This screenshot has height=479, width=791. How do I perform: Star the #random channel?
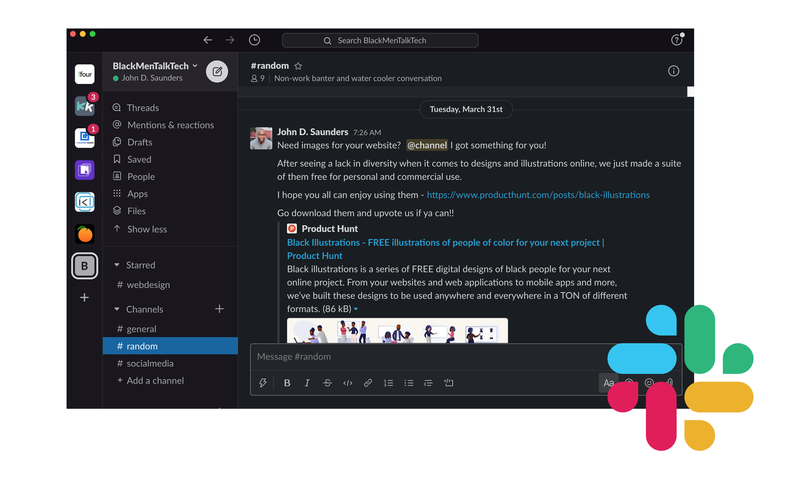(x=298, y=66)
